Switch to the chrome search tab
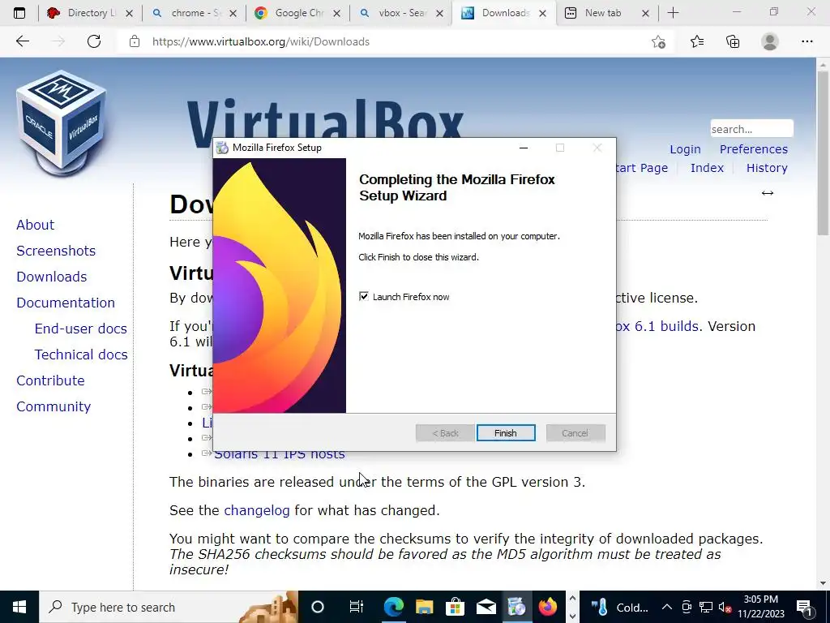The height and width of the screenshot is (623, 830). pos(187,13)
